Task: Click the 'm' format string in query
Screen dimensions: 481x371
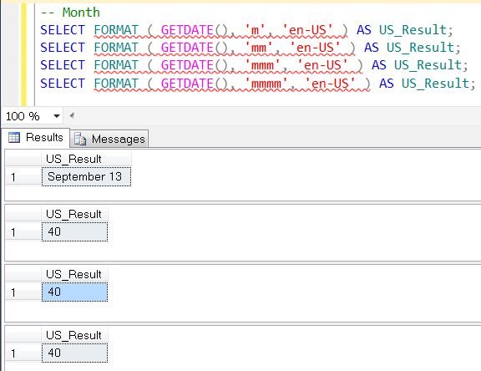Action: coord(255,30)
